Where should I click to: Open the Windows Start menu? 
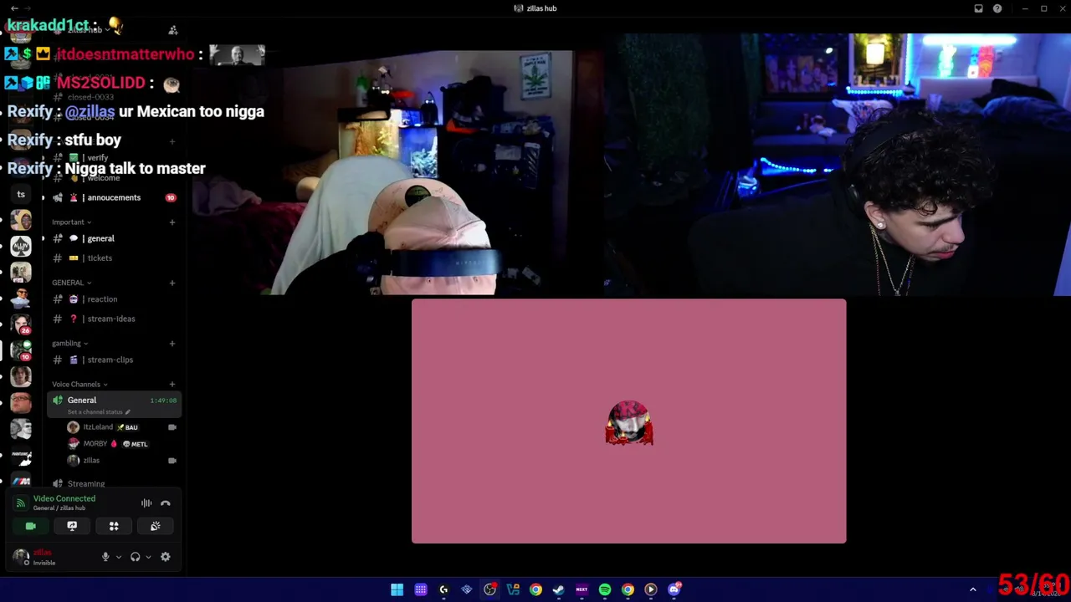[x=397, y=589]
